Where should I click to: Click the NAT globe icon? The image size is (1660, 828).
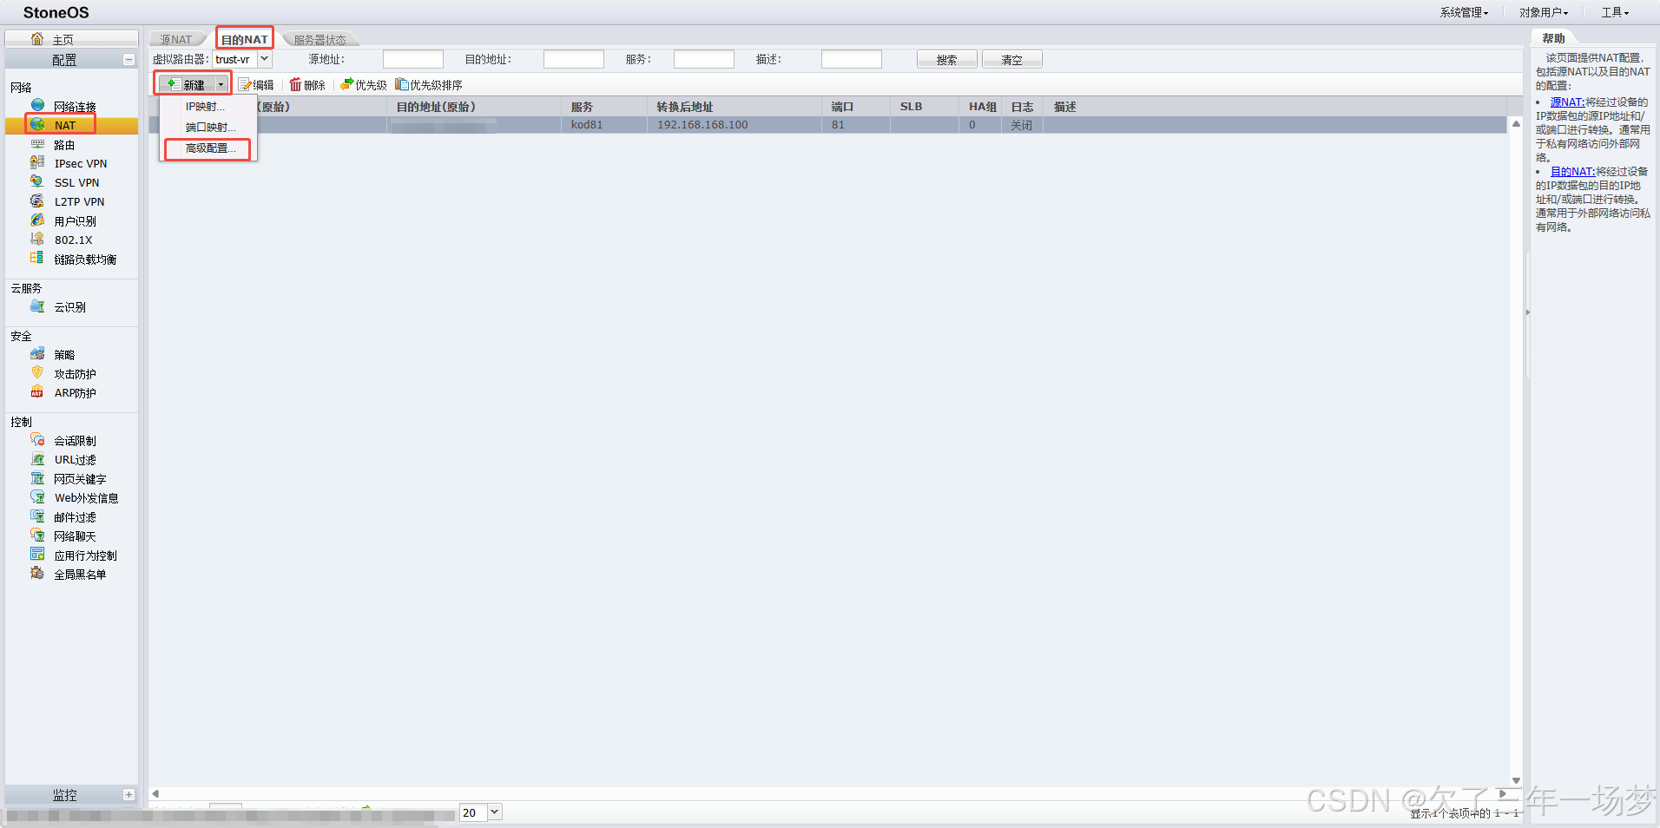click(x=37, y=125)
